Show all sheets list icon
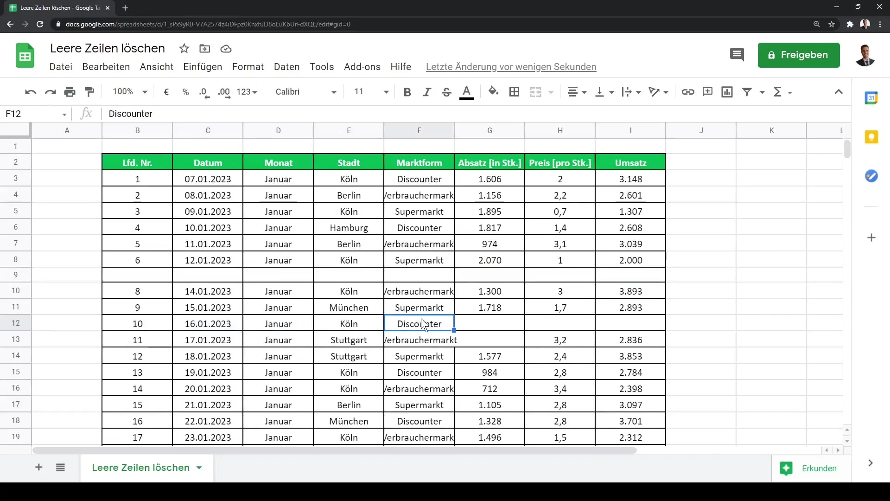 coord(60,468)
